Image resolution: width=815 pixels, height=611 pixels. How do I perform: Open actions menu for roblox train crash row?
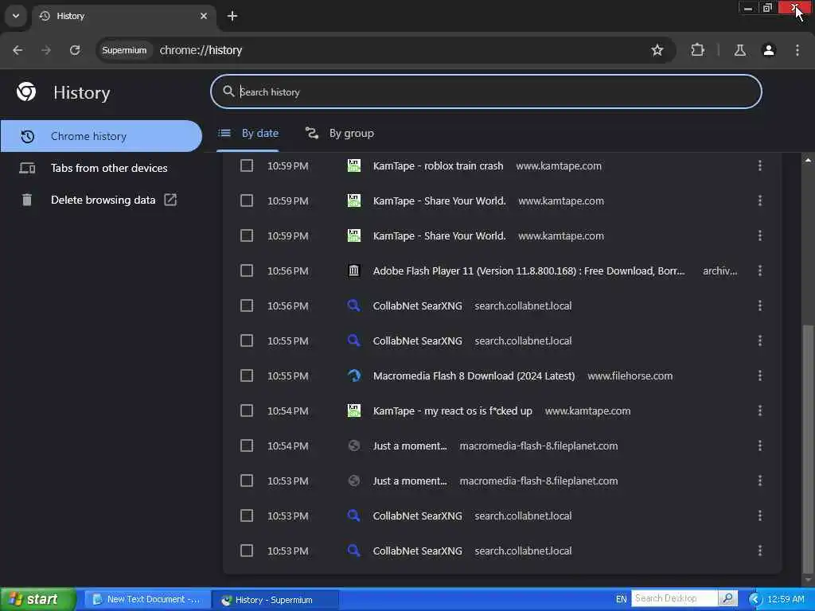[760, 165]
